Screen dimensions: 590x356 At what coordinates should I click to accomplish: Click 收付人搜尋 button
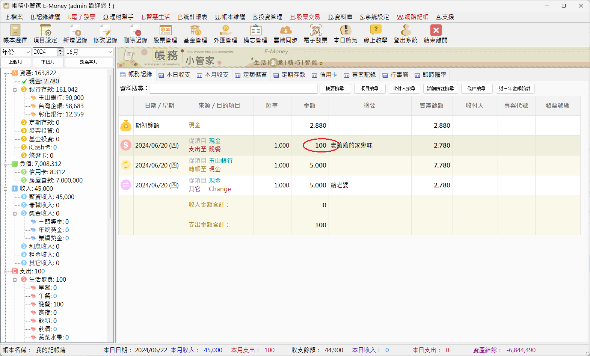pyautogui.click(x=404, y=89)
